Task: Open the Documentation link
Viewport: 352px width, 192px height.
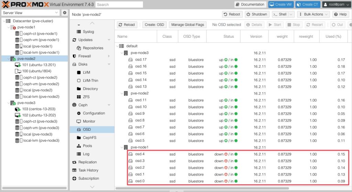Action: point(250,4)
